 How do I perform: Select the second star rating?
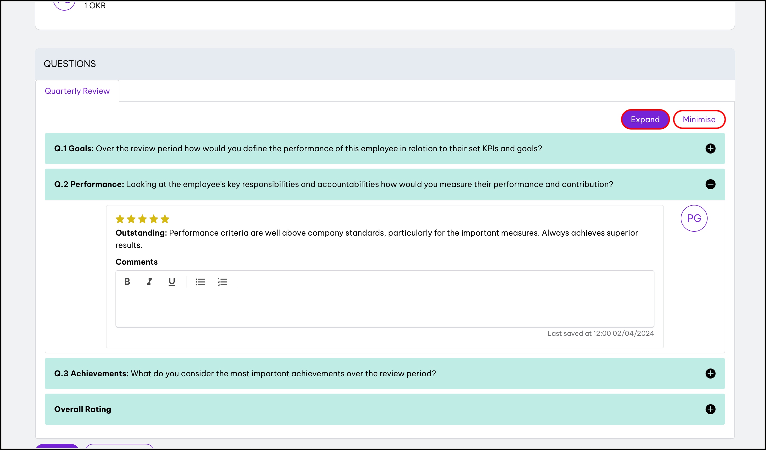click(131, 219)
